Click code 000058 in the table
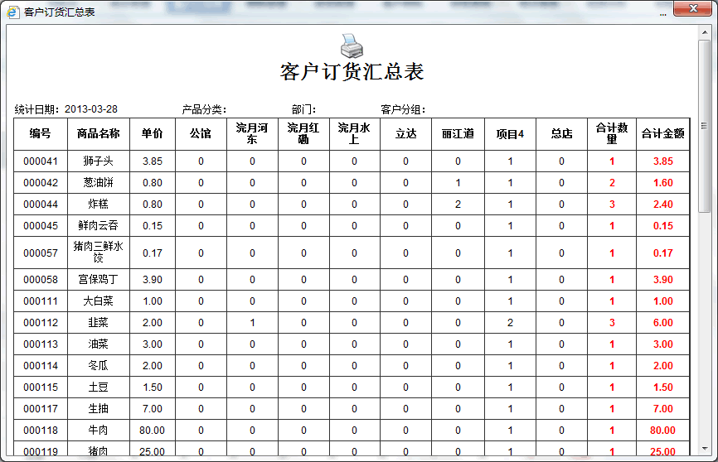The width and height of the screenshot is (718, 462). (41, 280)
